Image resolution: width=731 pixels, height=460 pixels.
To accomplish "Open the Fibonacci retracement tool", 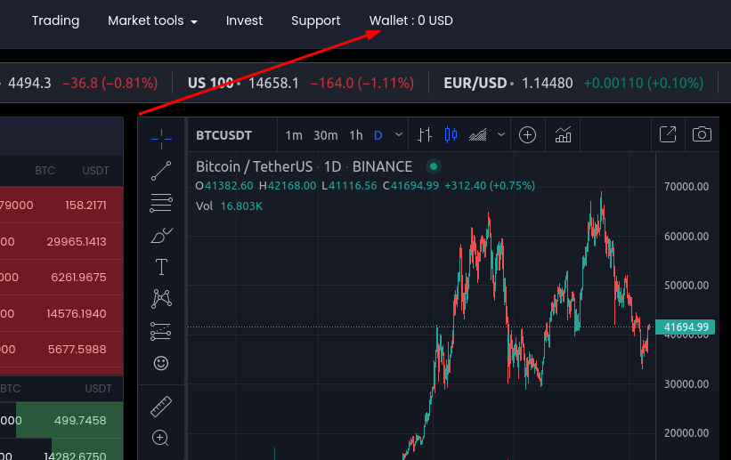I will tap(161, 203).
